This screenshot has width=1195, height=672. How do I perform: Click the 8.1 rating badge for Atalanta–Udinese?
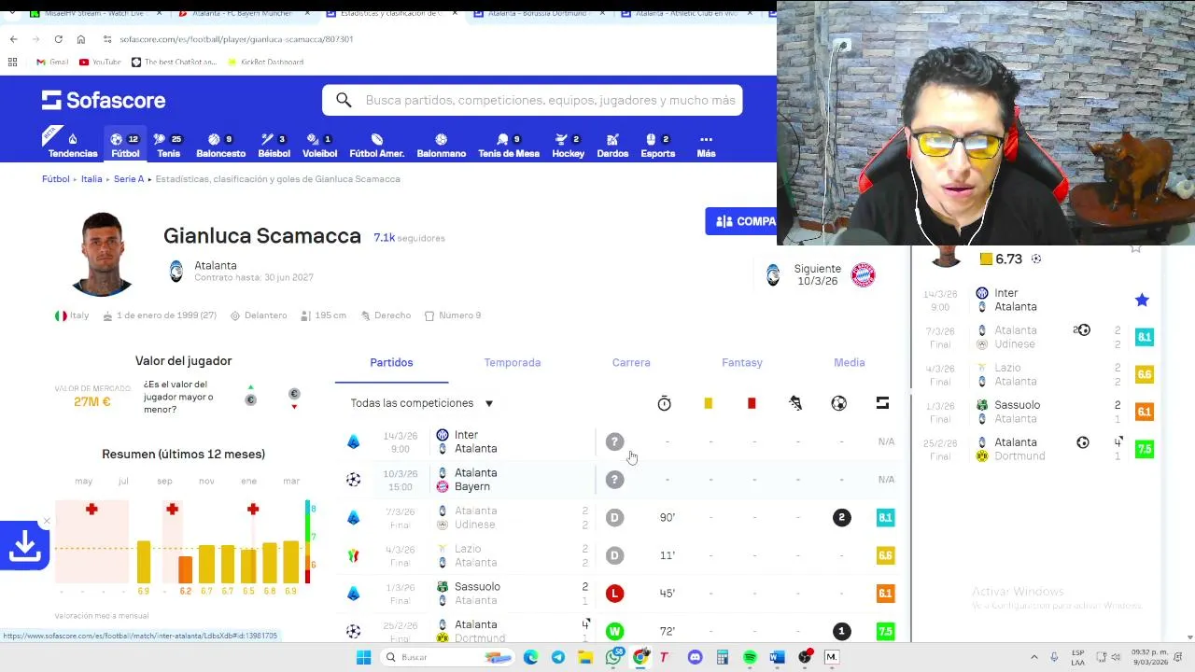click(x=885, y=517)
